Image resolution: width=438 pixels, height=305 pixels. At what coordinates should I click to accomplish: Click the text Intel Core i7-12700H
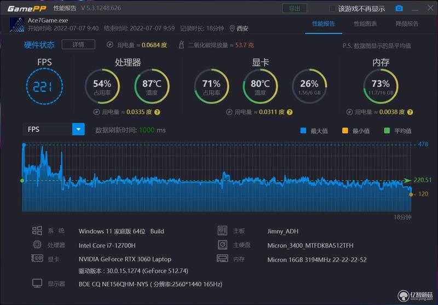(x=107, y=245)
